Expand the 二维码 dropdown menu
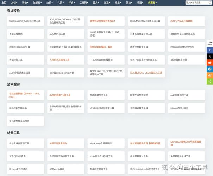The height and width of the screenshot is (176, 213). 84,2
